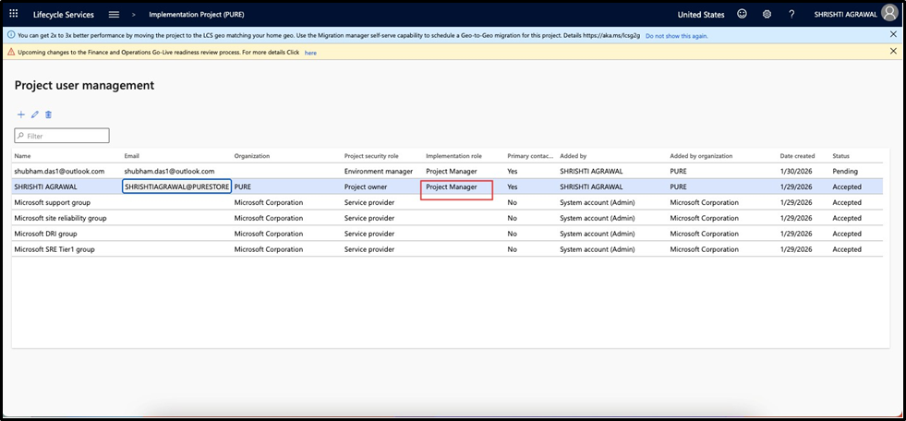906x421 pixels.
Task: Sort by the Organization column header
Action: click(251, 156)
